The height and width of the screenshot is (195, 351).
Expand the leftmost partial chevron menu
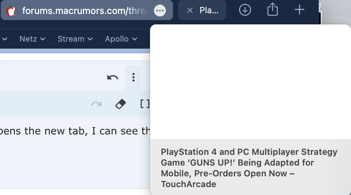point(4,39)
